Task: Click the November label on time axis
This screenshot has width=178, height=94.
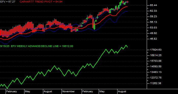Action: (x=68, y=91)
